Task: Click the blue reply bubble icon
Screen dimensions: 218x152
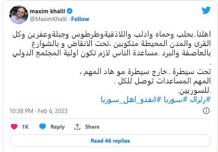Action: 43,127
